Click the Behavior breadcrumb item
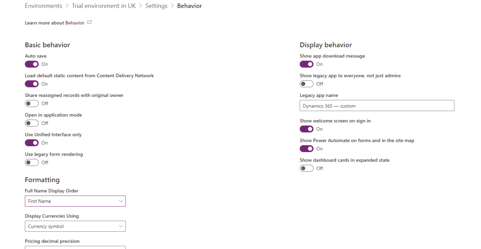 190,6
